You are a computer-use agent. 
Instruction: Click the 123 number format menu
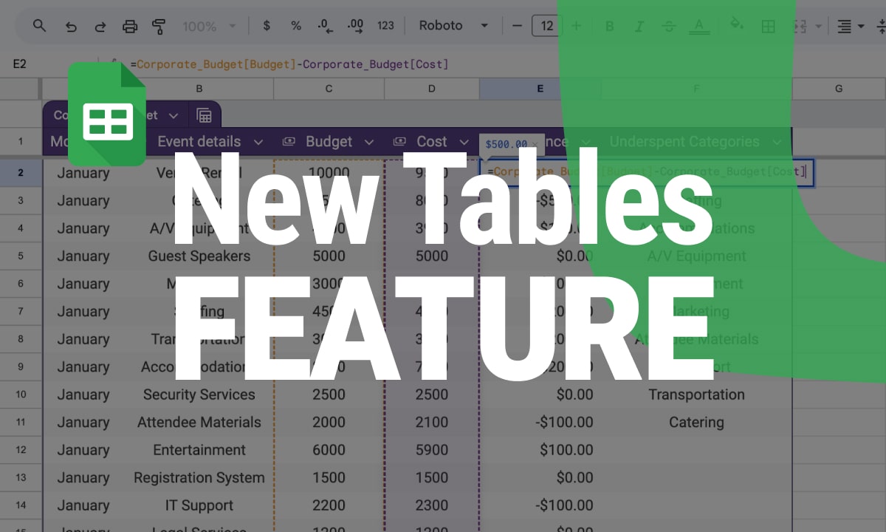pyautogui.click(x=385, y=25)
